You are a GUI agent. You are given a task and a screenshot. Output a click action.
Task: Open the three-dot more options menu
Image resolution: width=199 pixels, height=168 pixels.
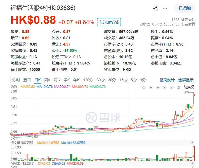pyautogui.click(x=165, y=8)
